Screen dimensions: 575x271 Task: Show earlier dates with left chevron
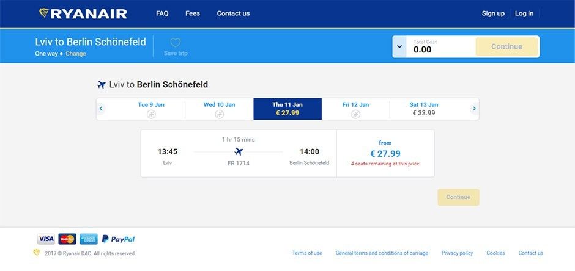coord(101,109)
